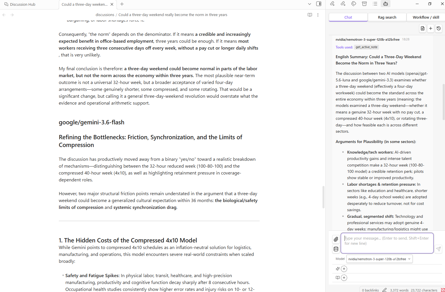The height and width of the screenshot is (292, 445).
Task: Click the '3,372 words' status entry
Action: click(x=399, y=290)
